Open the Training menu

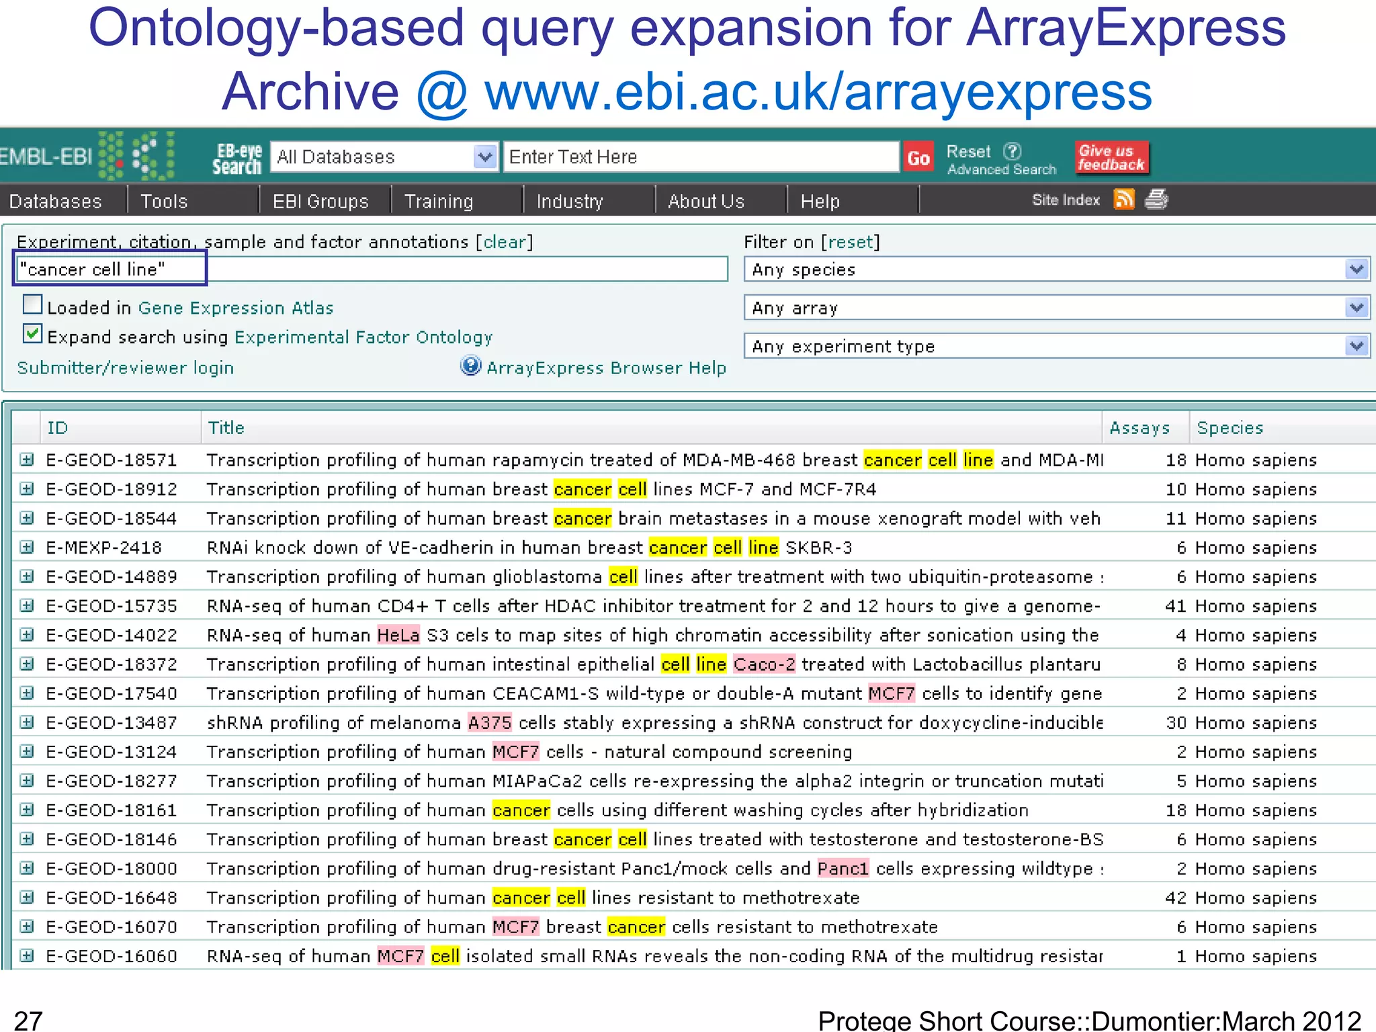coord(439,201)
